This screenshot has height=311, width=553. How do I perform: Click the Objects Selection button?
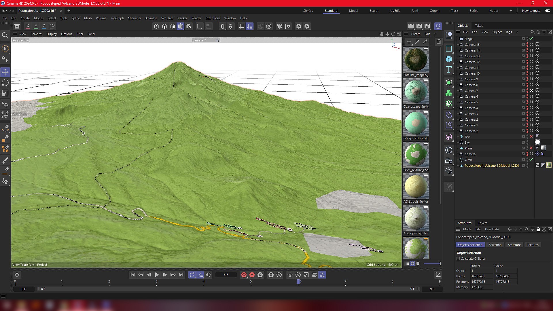coord(470,245)
